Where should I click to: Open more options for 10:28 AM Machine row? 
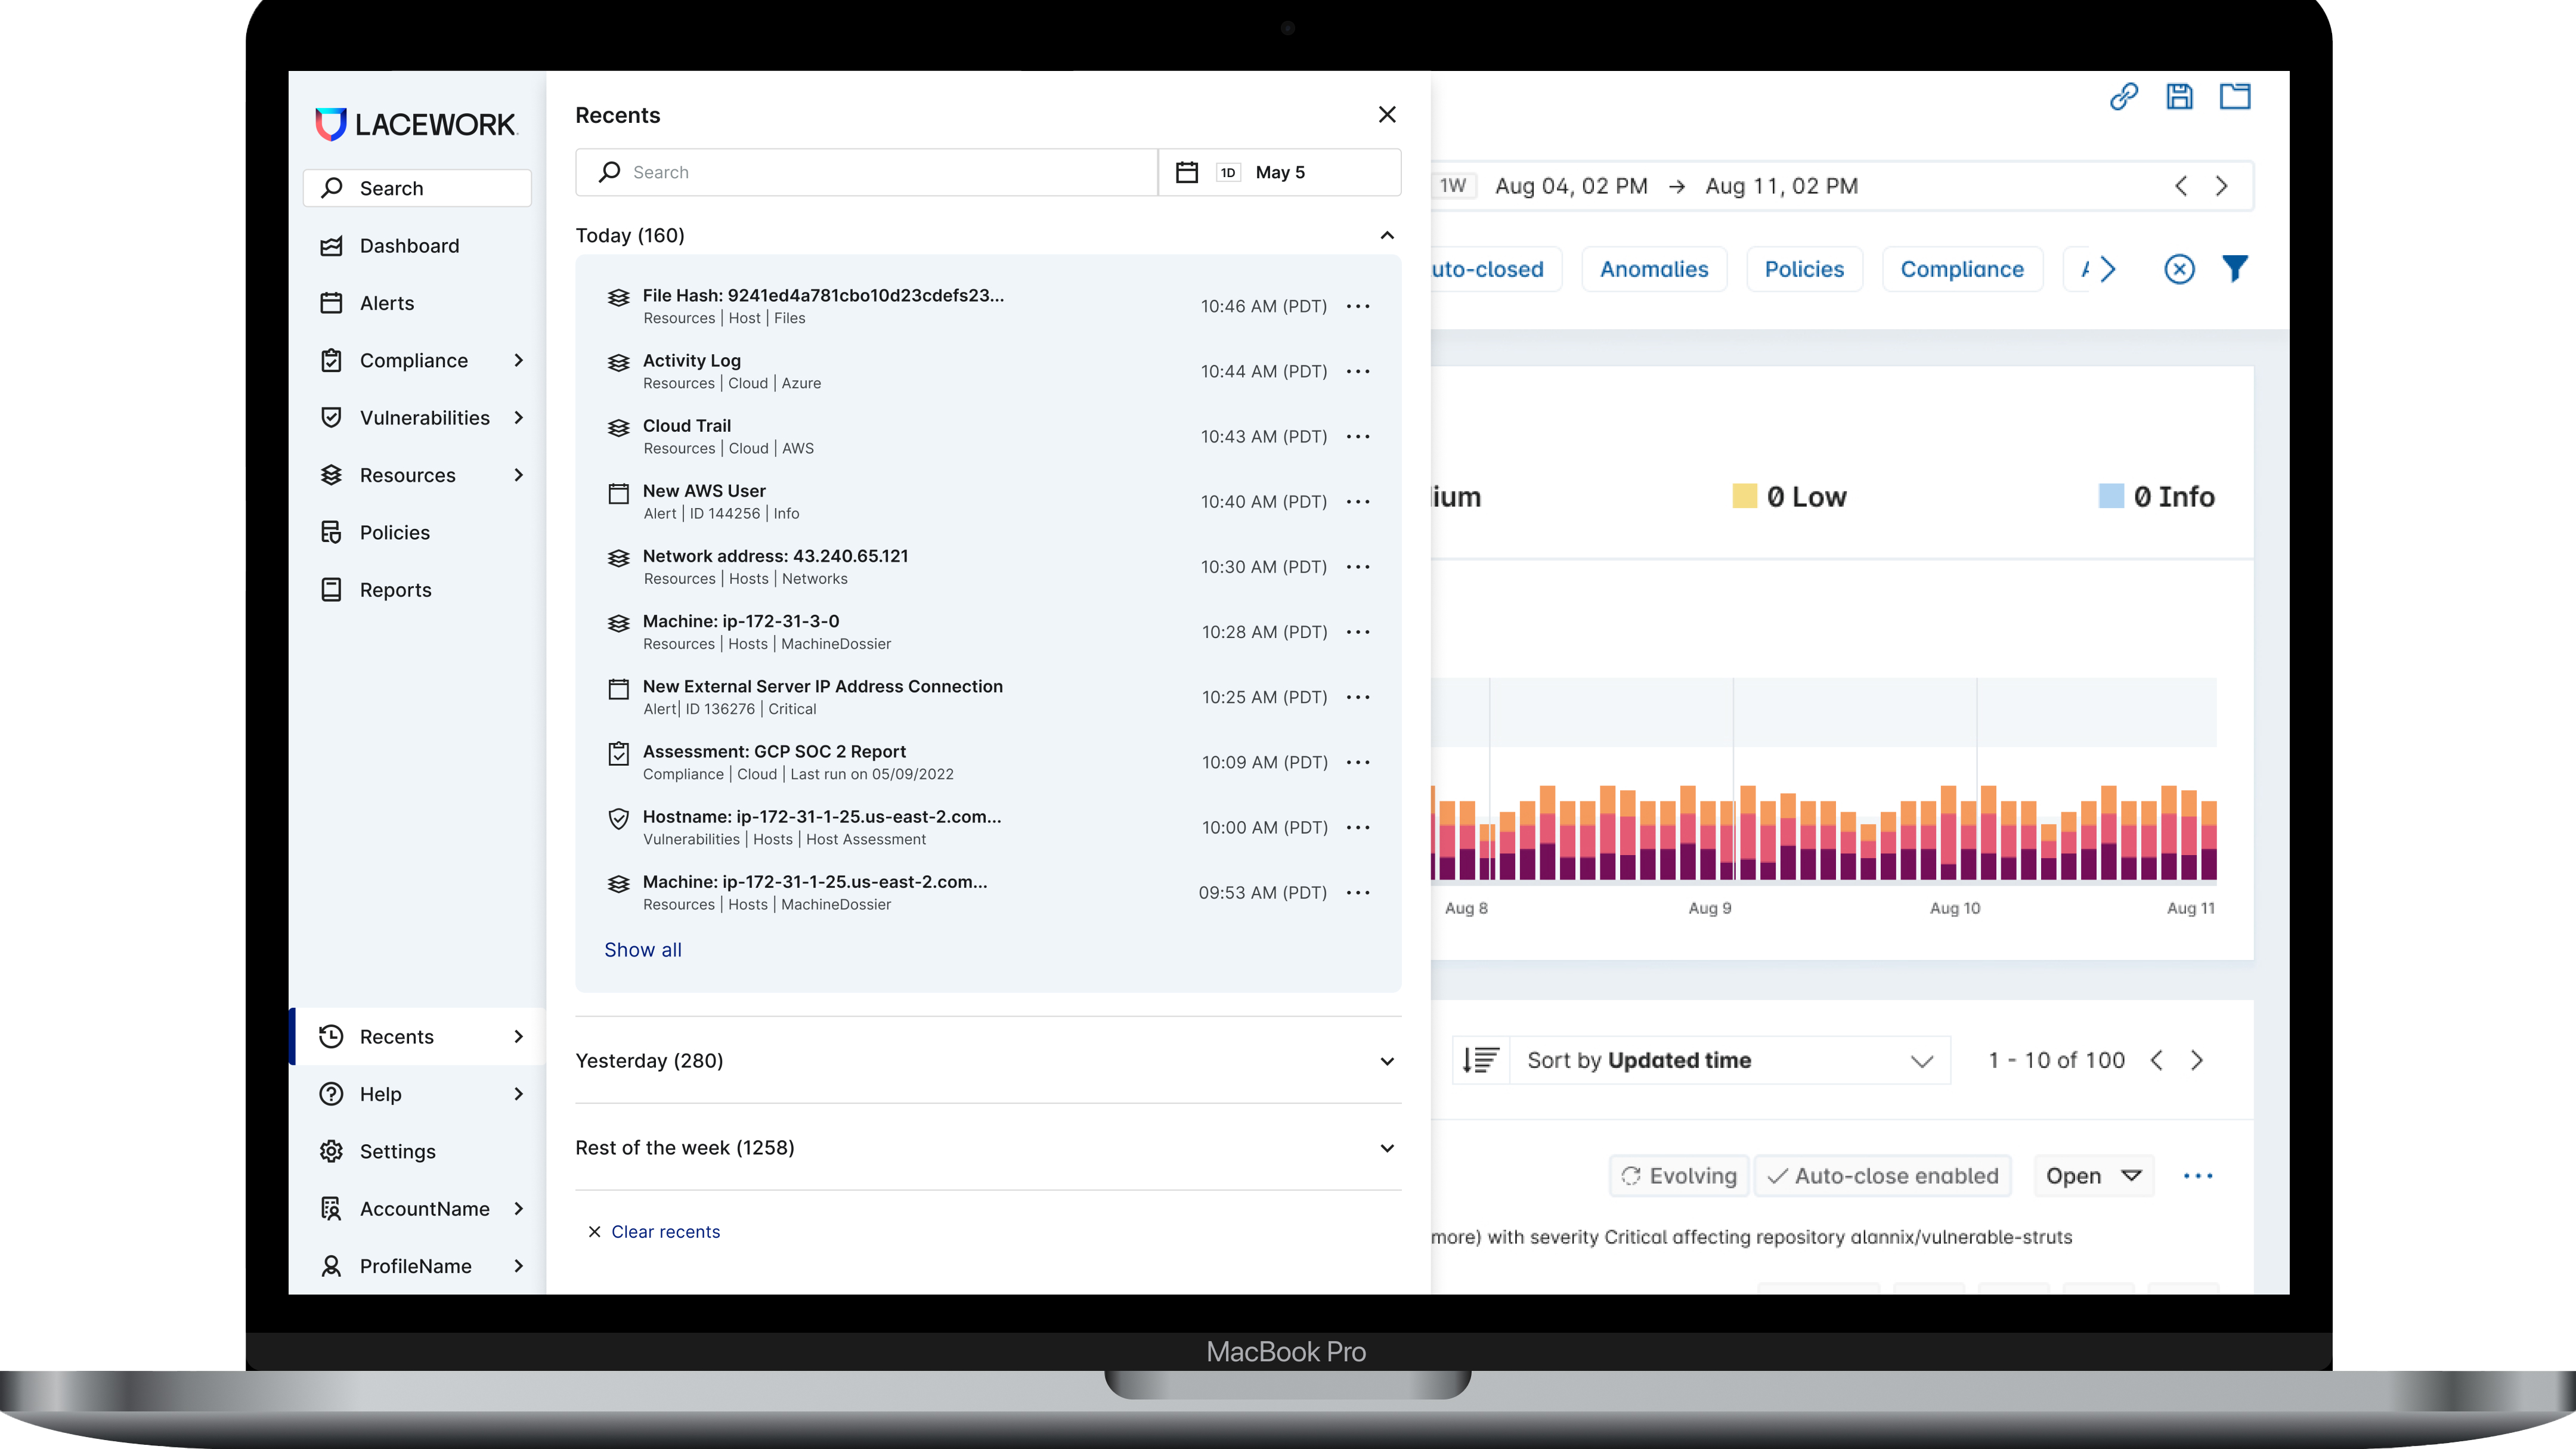click(x=1358, y=632)
